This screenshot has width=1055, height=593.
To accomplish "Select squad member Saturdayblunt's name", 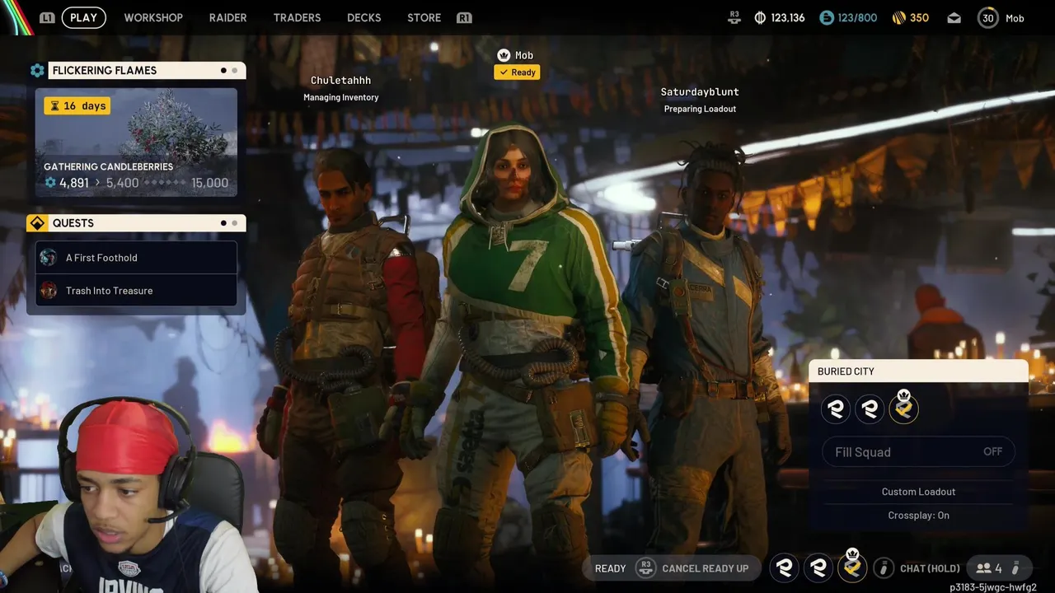I will coord(700,92).
